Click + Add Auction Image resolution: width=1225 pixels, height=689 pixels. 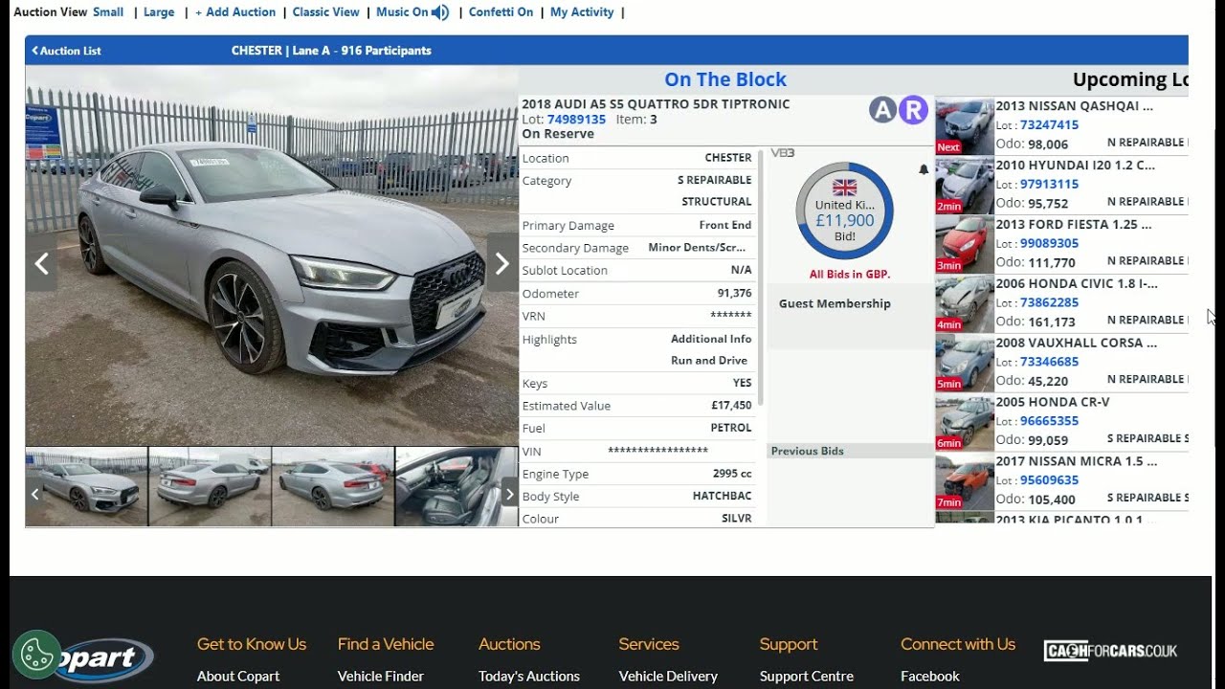coord(235,12)
